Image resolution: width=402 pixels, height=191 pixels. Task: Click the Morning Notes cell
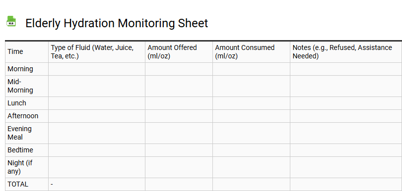click(346, 69)
